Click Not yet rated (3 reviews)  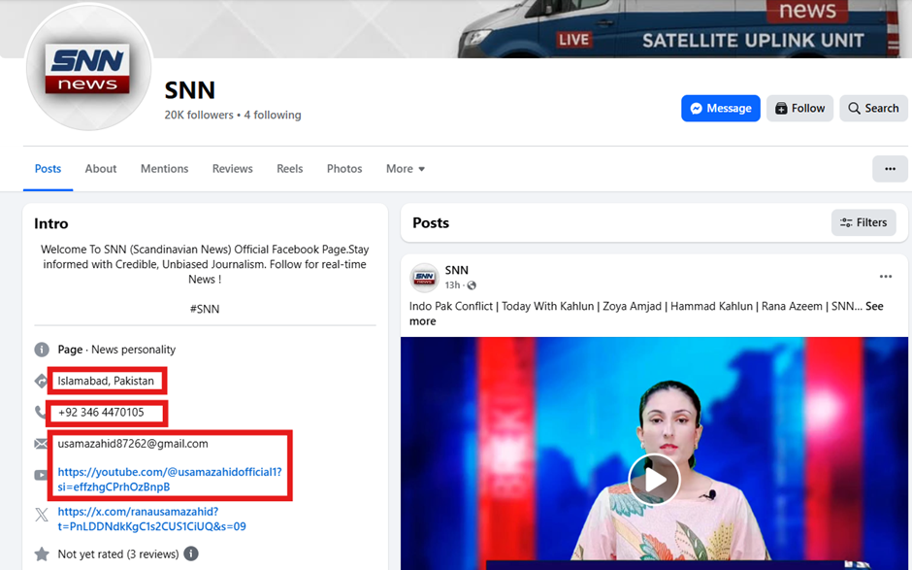click(118, 554)
